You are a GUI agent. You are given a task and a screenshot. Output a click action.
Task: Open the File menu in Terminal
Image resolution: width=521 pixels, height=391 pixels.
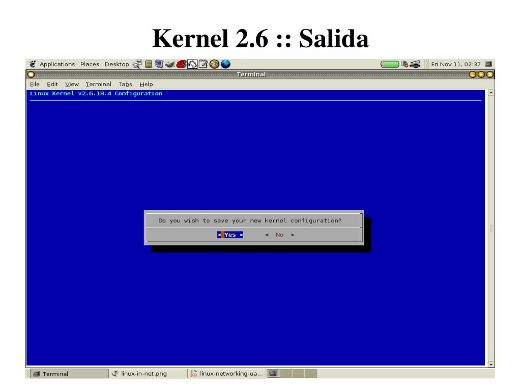pos(35,84)
